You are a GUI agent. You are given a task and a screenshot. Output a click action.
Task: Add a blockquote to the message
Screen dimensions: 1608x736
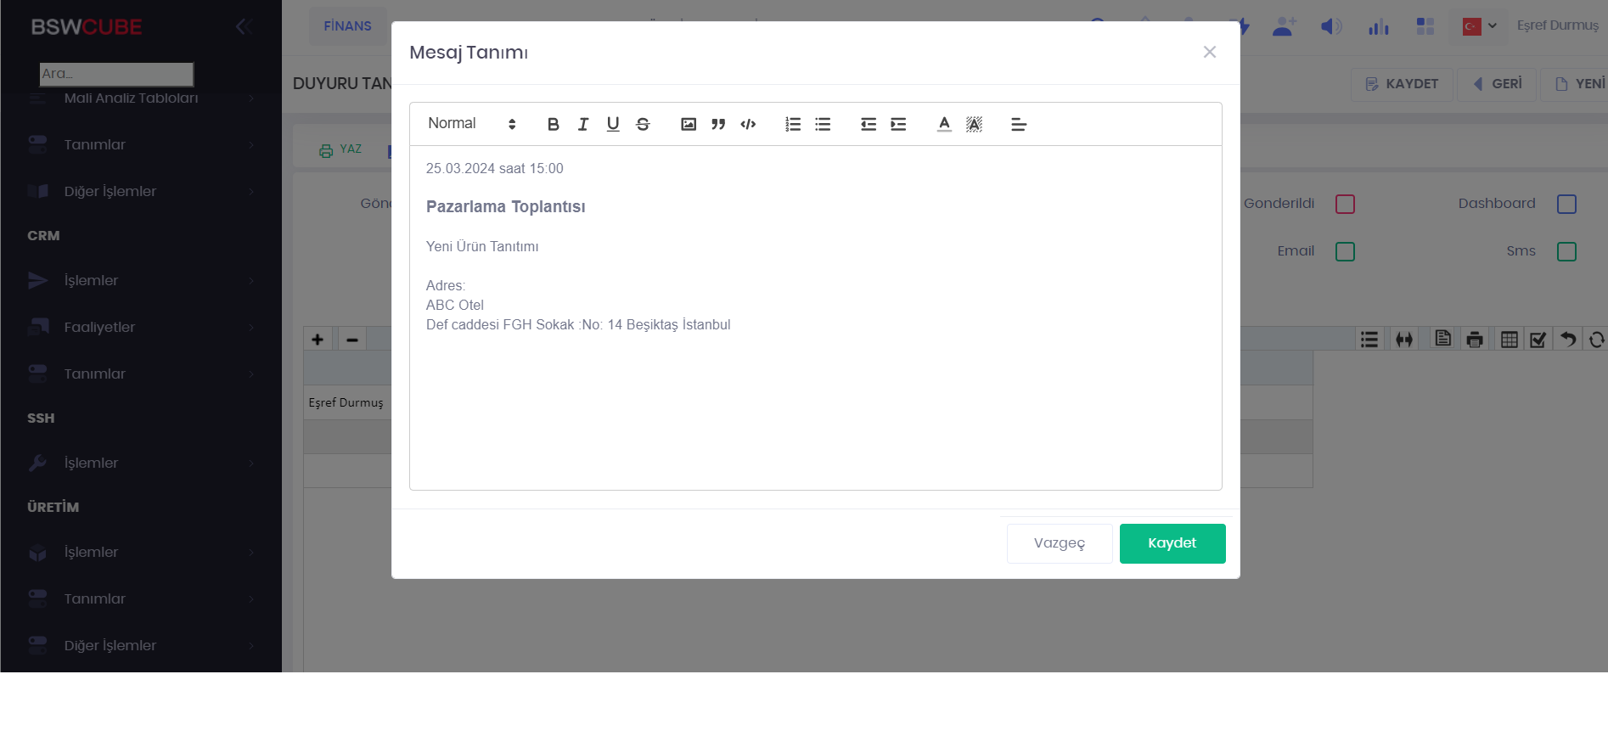[x=718, y=125]
